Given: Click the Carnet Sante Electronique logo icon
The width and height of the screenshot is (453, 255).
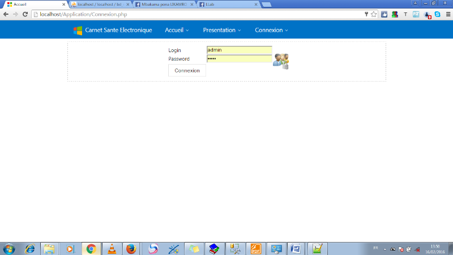Looking at the screenshot, I should (x=78, y=31).
